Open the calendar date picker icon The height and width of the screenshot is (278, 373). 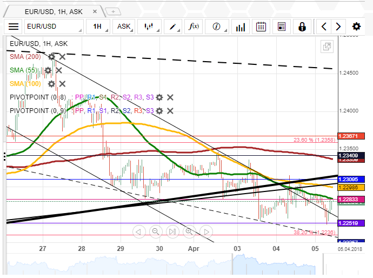pos(261,27)
